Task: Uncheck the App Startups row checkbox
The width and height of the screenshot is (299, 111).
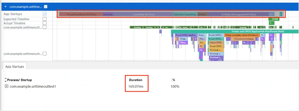Action: (45, 14)
